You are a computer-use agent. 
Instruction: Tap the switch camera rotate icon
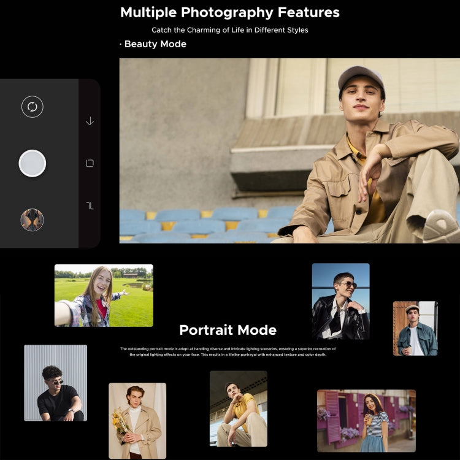click(33, 107)
